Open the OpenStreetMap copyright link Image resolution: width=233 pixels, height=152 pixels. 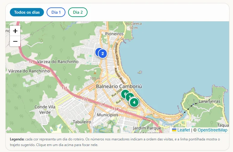[x=212, y=130]
